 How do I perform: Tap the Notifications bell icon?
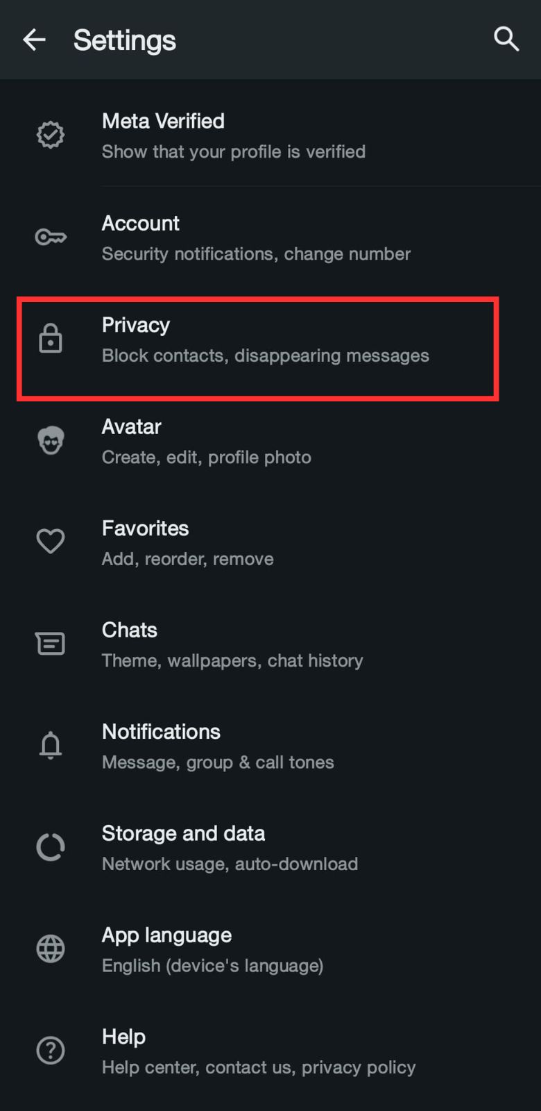(x=51, y=746)
